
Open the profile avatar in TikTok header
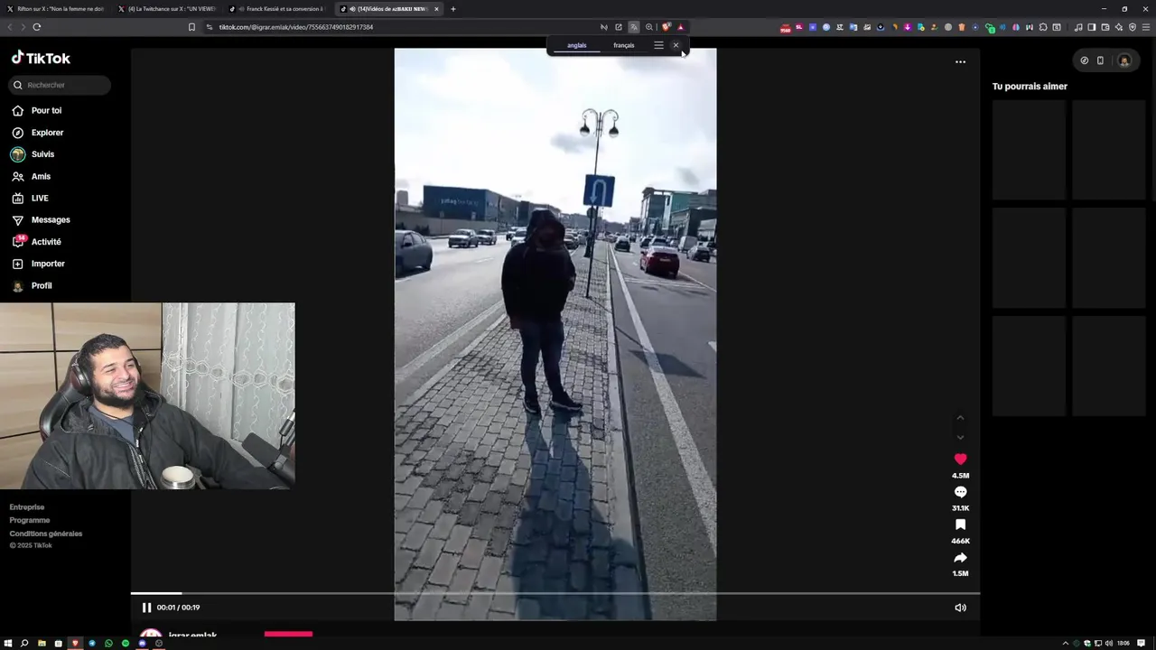[x=1124, y=60]
